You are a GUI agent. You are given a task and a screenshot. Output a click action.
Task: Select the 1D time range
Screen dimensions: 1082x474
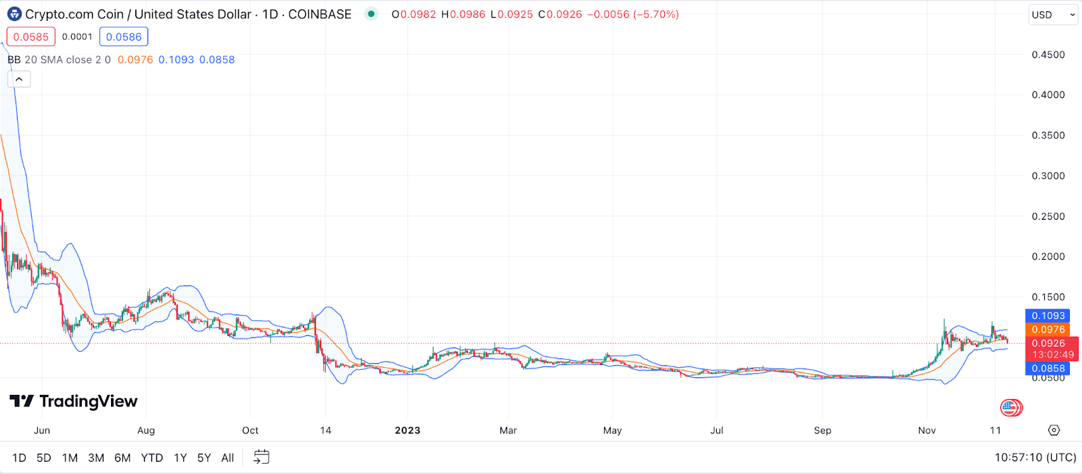pyautogui.click(x=19, y=458)
